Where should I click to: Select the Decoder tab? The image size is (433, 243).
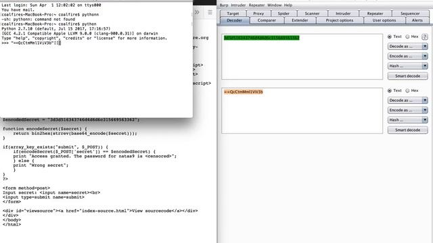pyautogui.click(x=235, y=20)
